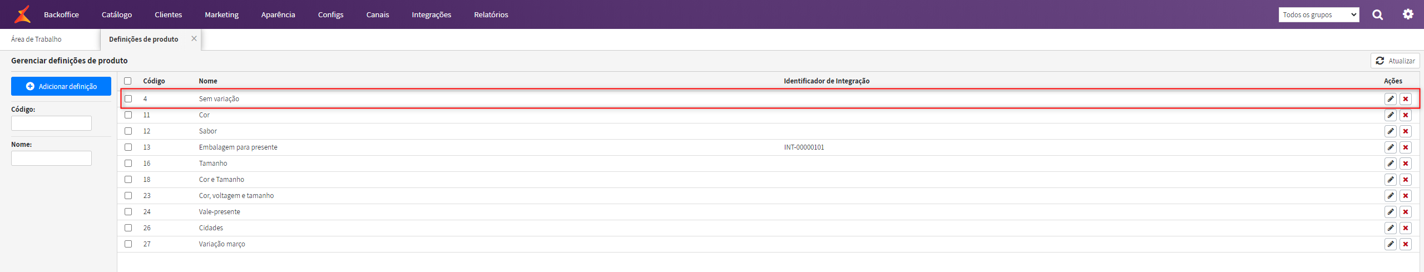Screen dimensions: 1424x272
Task: Delete the 'Tamanho' definition
Action: click(x=1406, y=164)
